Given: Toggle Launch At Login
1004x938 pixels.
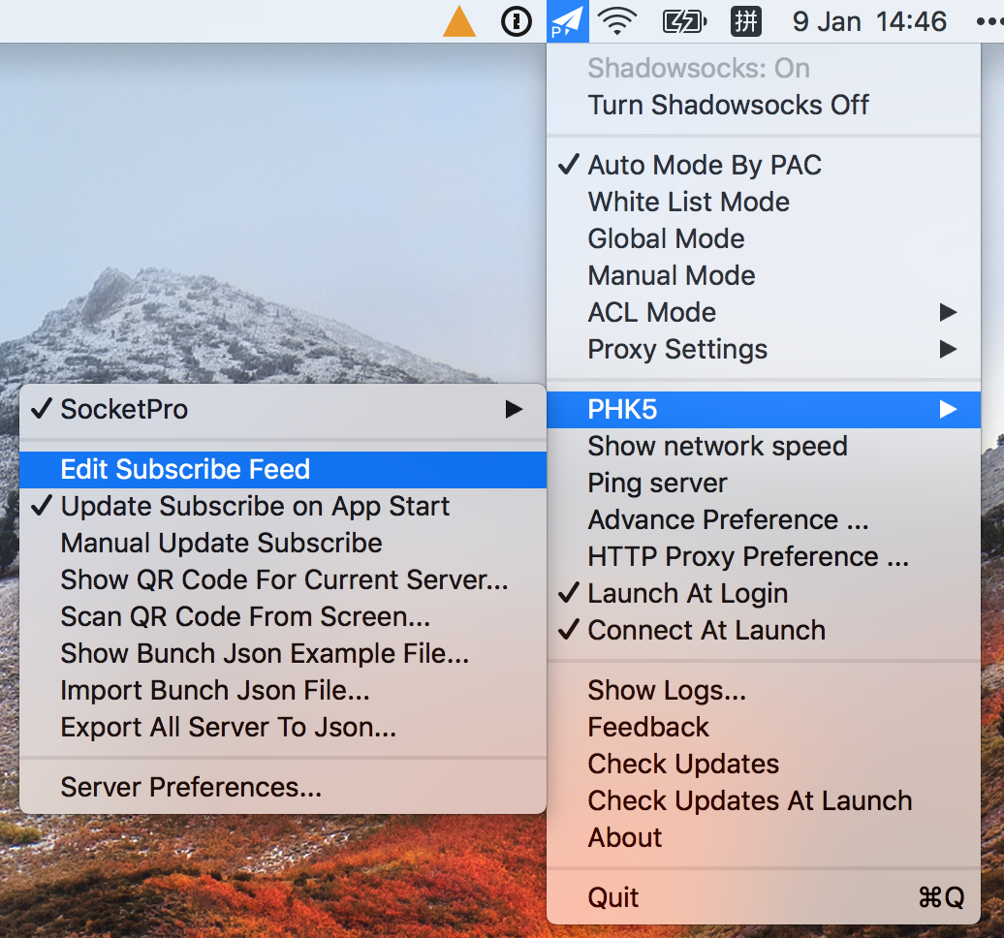Looking at the screenshot, I should (x=764, y=594).
